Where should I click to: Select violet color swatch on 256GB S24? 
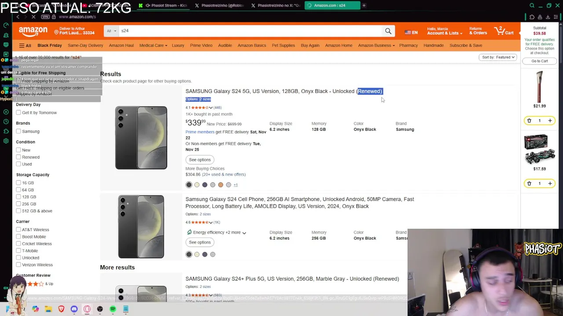[205, 255]
